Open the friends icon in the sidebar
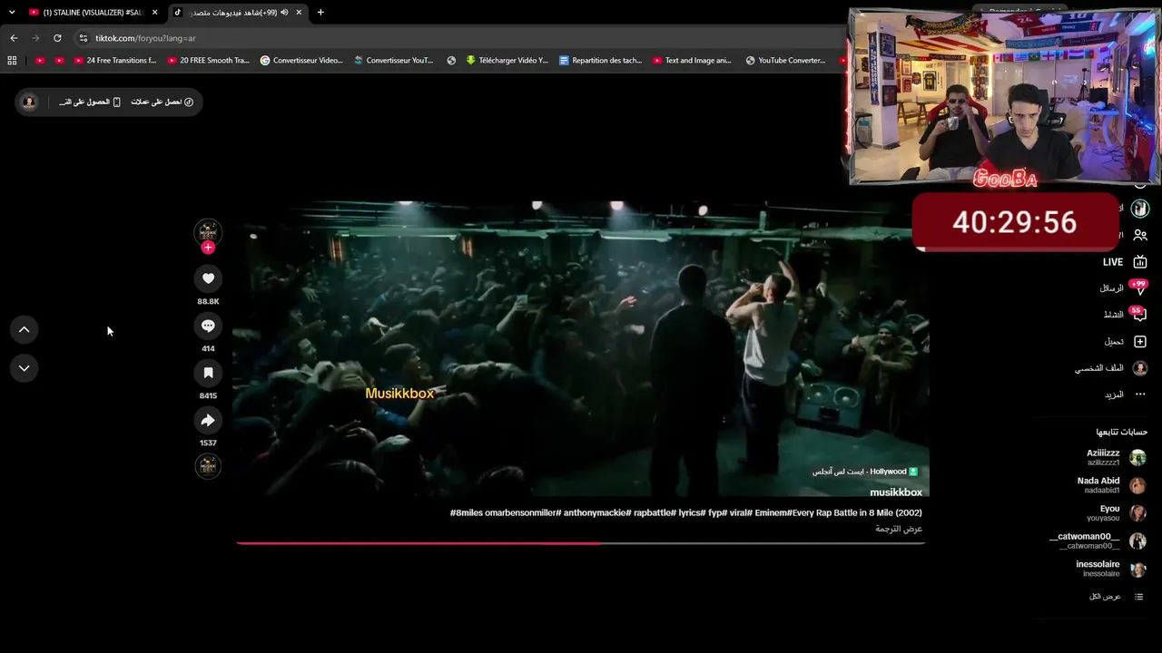Screen dimensions: 1162x653 point(1140,235)
